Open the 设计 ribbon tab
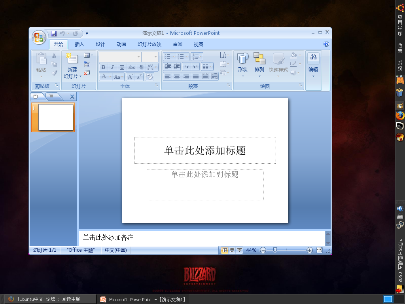This screenshot has width=405, height=304. [x=100, y=44]
